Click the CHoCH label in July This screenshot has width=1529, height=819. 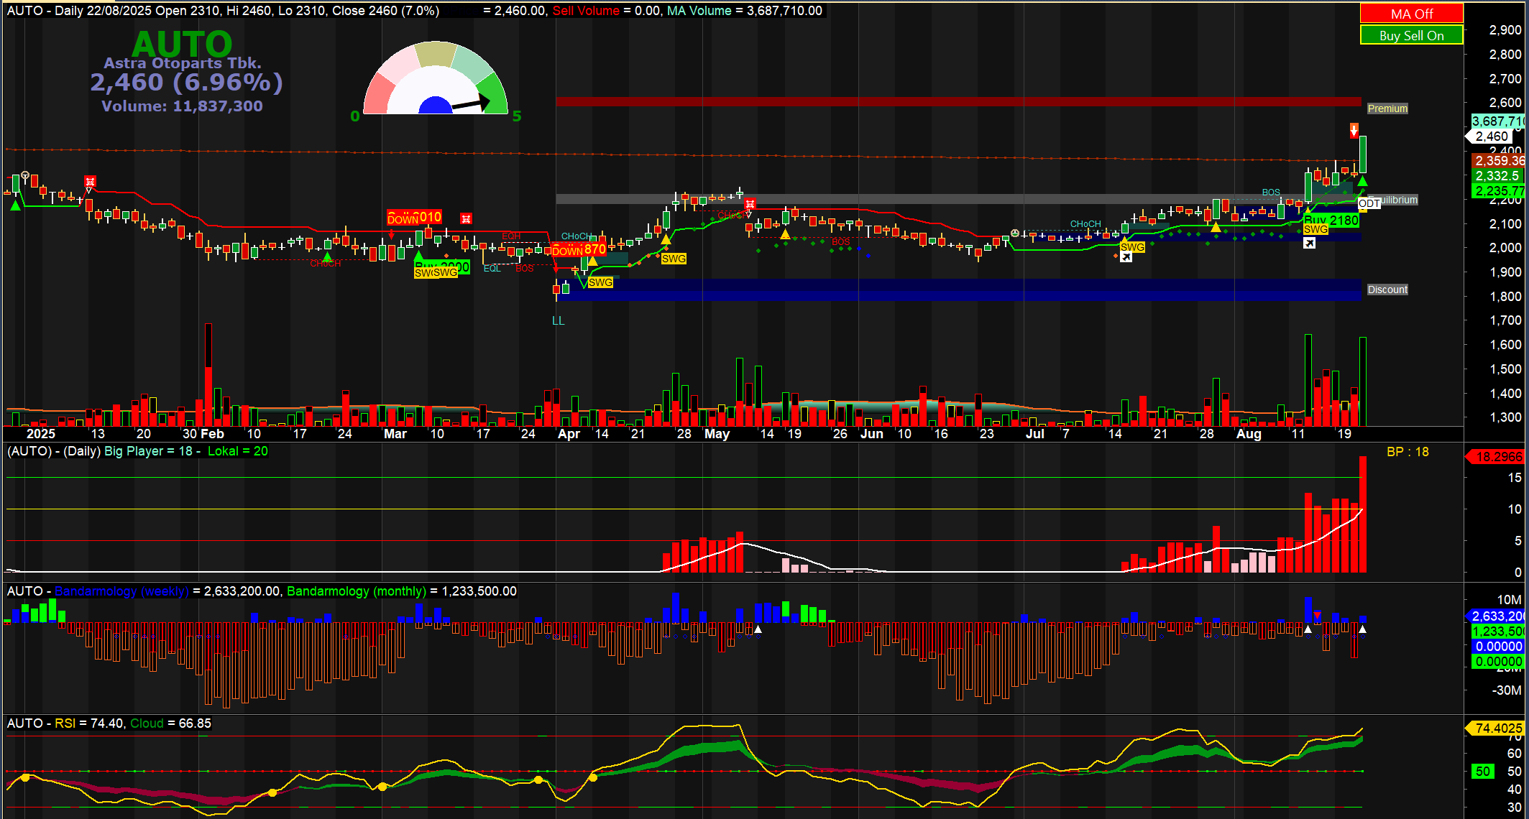(x=1085, y=224)
